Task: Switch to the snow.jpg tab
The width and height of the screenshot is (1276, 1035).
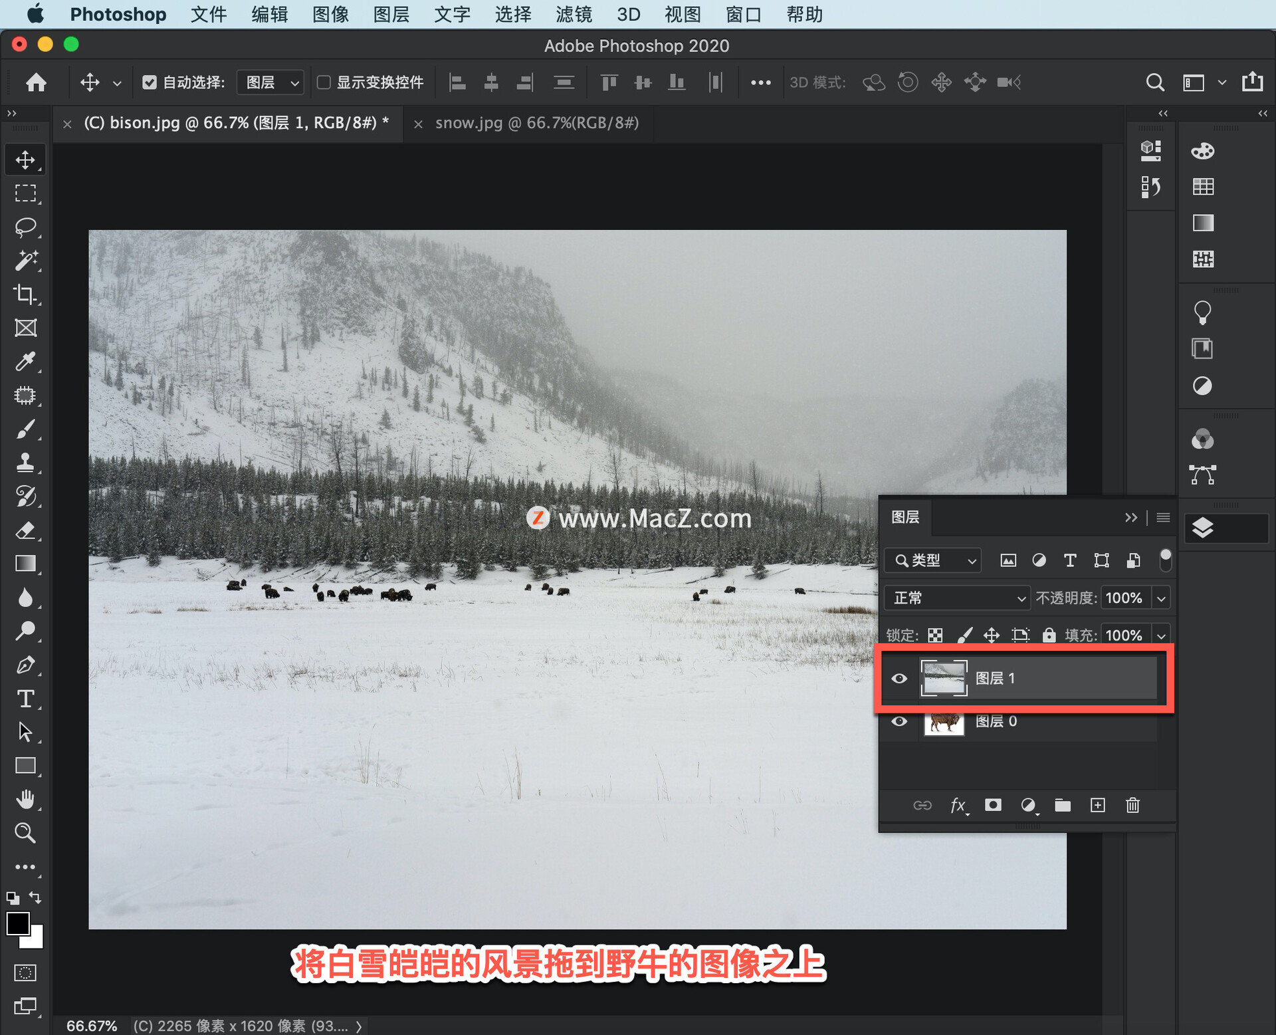Action: tap(536, 123)
